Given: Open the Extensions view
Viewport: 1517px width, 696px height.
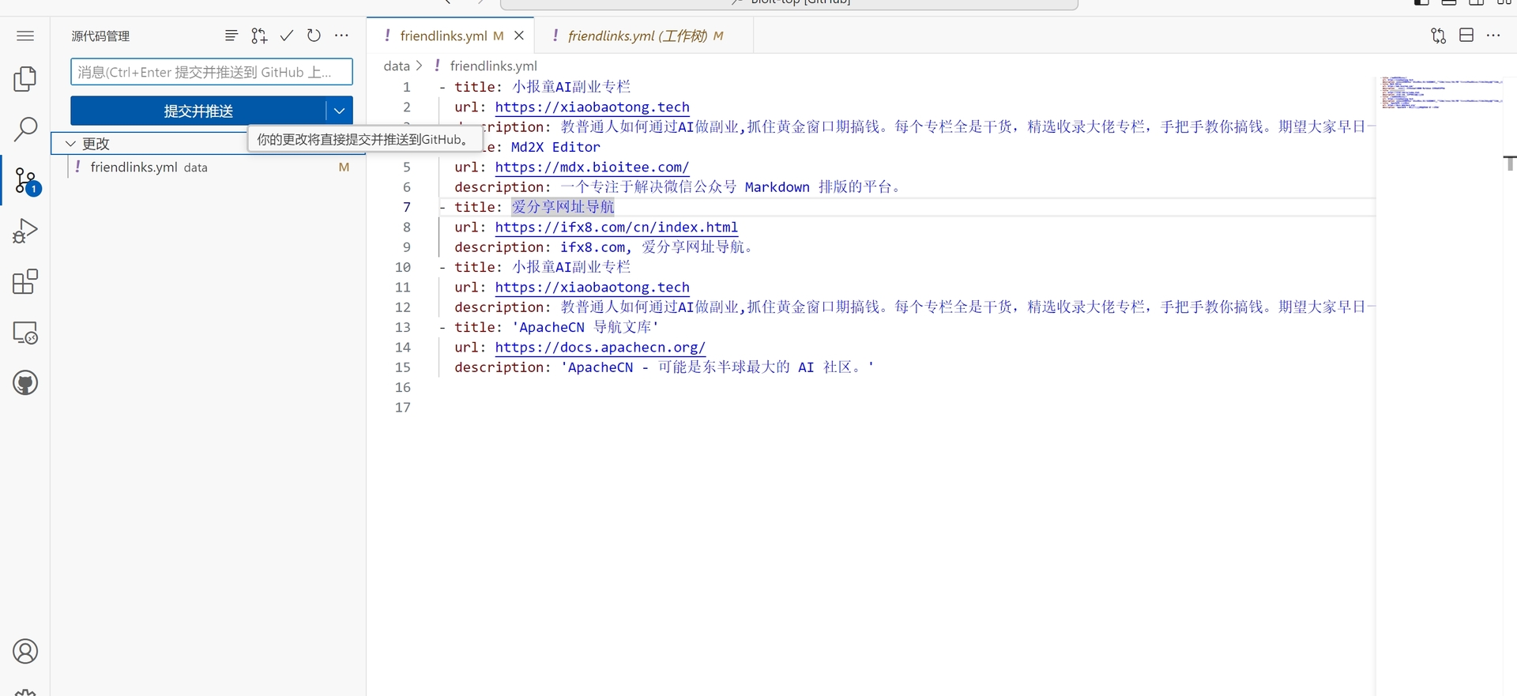Looking at the screenshot, I should [25, 282].
